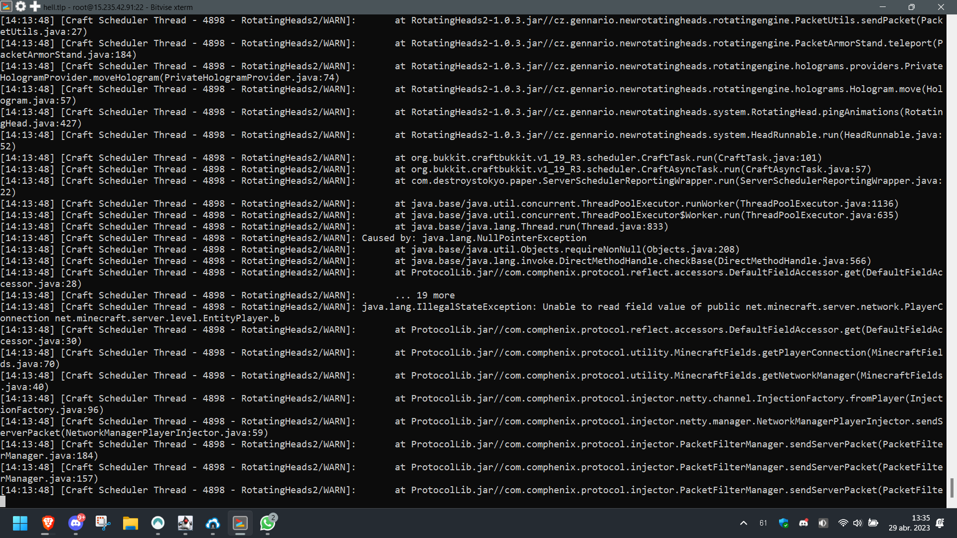Open the screenshot snipping tool from the taskbar
This screenshot has width=957, height=538.
[x=103, y=524]
